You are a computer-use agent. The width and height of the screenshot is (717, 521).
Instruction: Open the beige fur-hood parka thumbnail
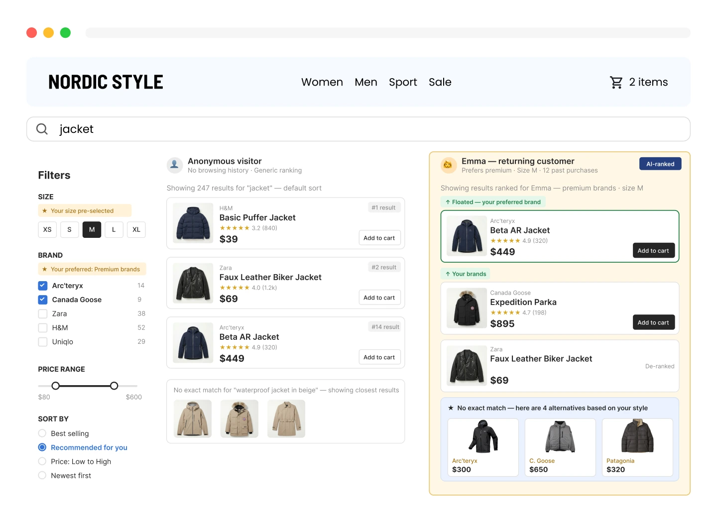pos(239,418)
